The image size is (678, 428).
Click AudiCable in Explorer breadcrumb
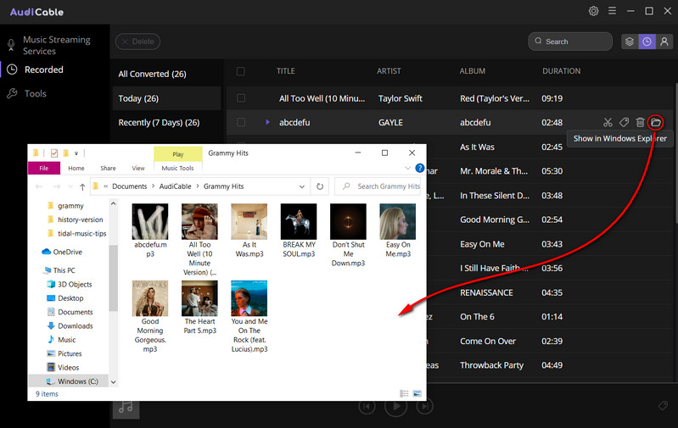click(175, 186)
